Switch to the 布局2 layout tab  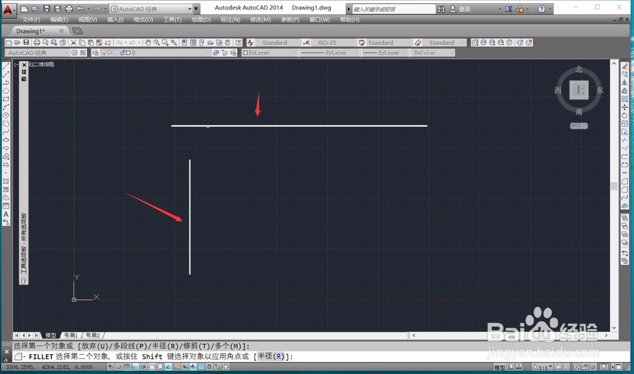93,335
